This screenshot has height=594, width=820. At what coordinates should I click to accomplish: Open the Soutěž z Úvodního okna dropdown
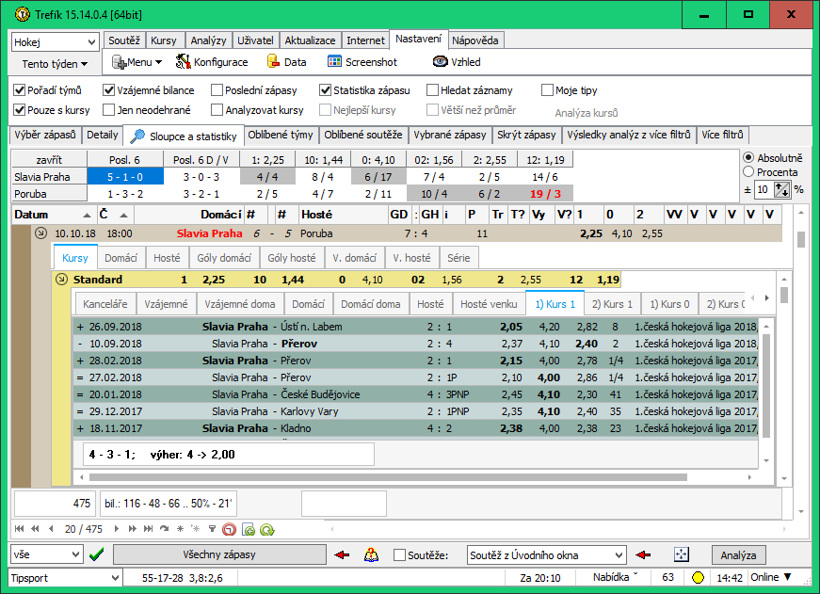click(546, 554)
